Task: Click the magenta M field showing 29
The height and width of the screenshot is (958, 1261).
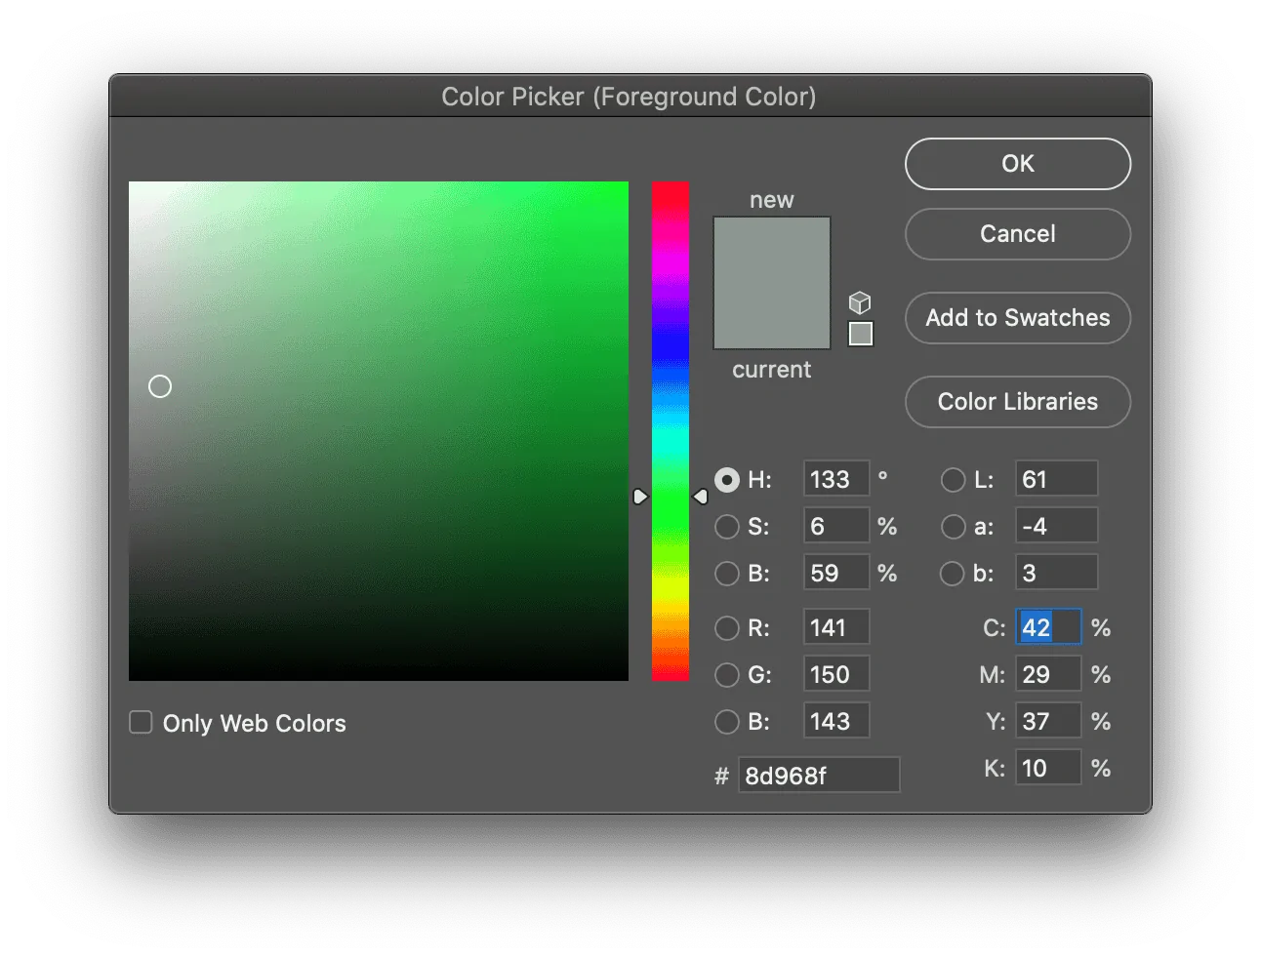Action: [1048, 674]
